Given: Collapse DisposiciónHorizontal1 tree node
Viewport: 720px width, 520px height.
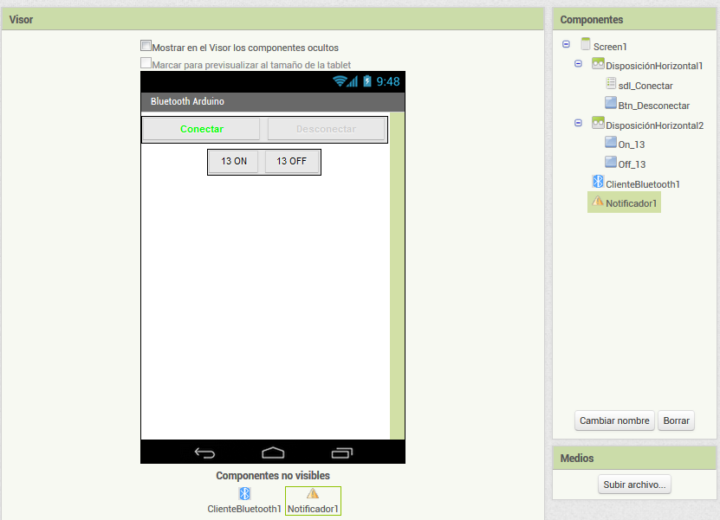Looking at the screenshot, I should click(578, 64).
